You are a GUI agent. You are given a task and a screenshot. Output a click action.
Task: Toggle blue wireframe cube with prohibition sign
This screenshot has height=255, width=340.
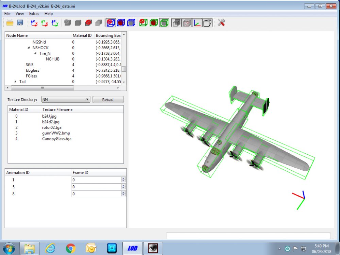[111, 22]
